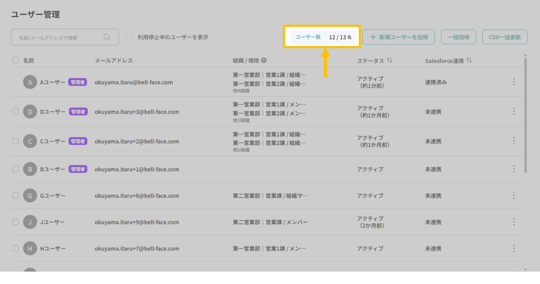Viewport: 540px width, 284px height.
Task: Select the checkbox for Cユーザー
Action: click(x=16, y=141)
